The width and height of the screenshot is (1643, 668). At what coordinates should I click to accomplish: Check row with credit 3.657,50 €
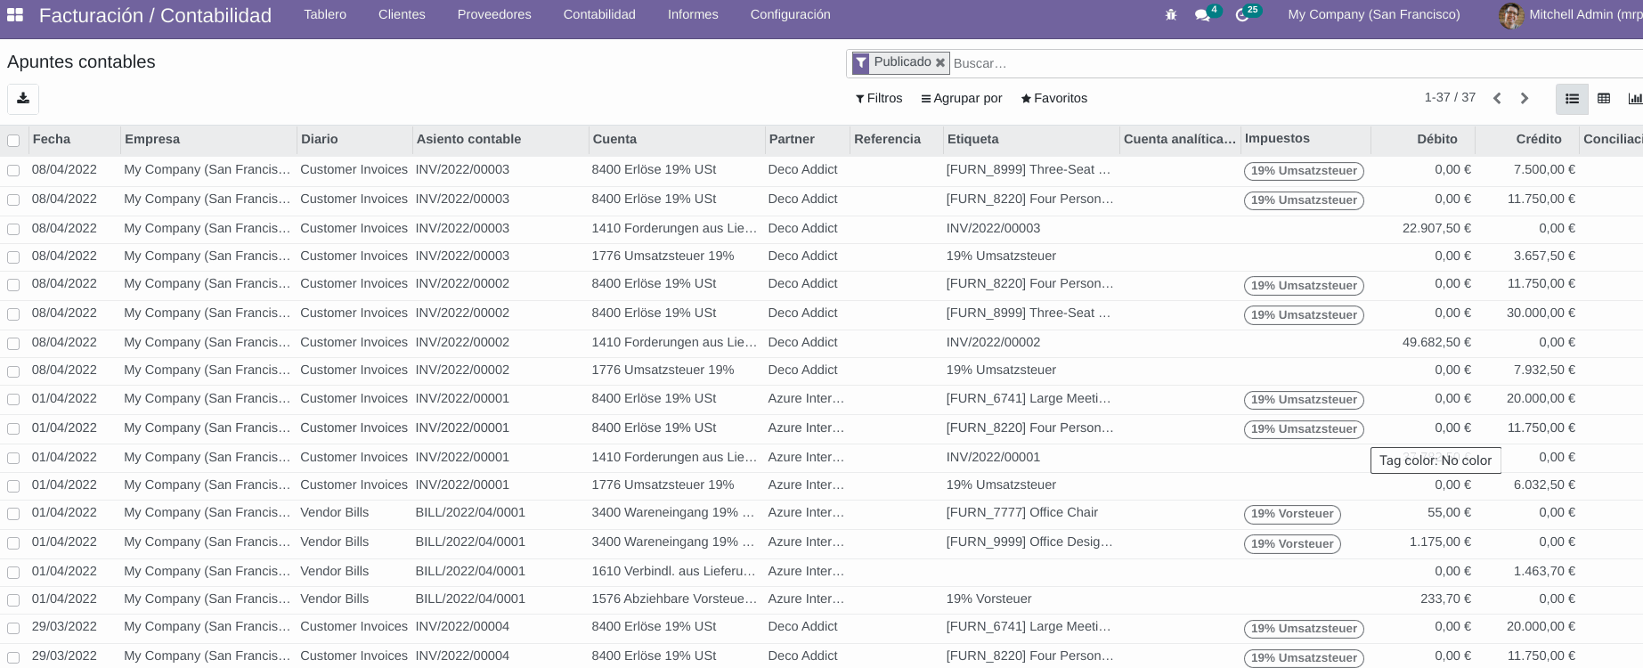click(x=13, y=257)
